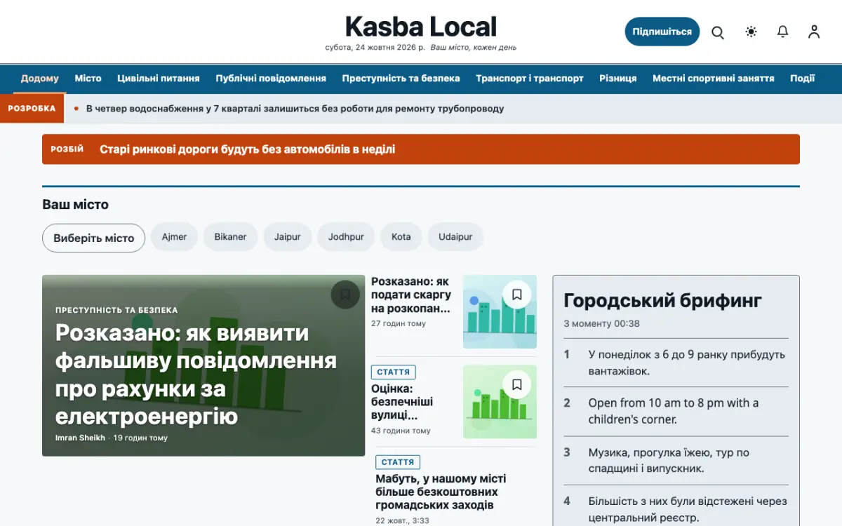
Task: Open the green chart thumbnail of the Оцінка article
Action: pyautogui.click(x=500, y=402)
